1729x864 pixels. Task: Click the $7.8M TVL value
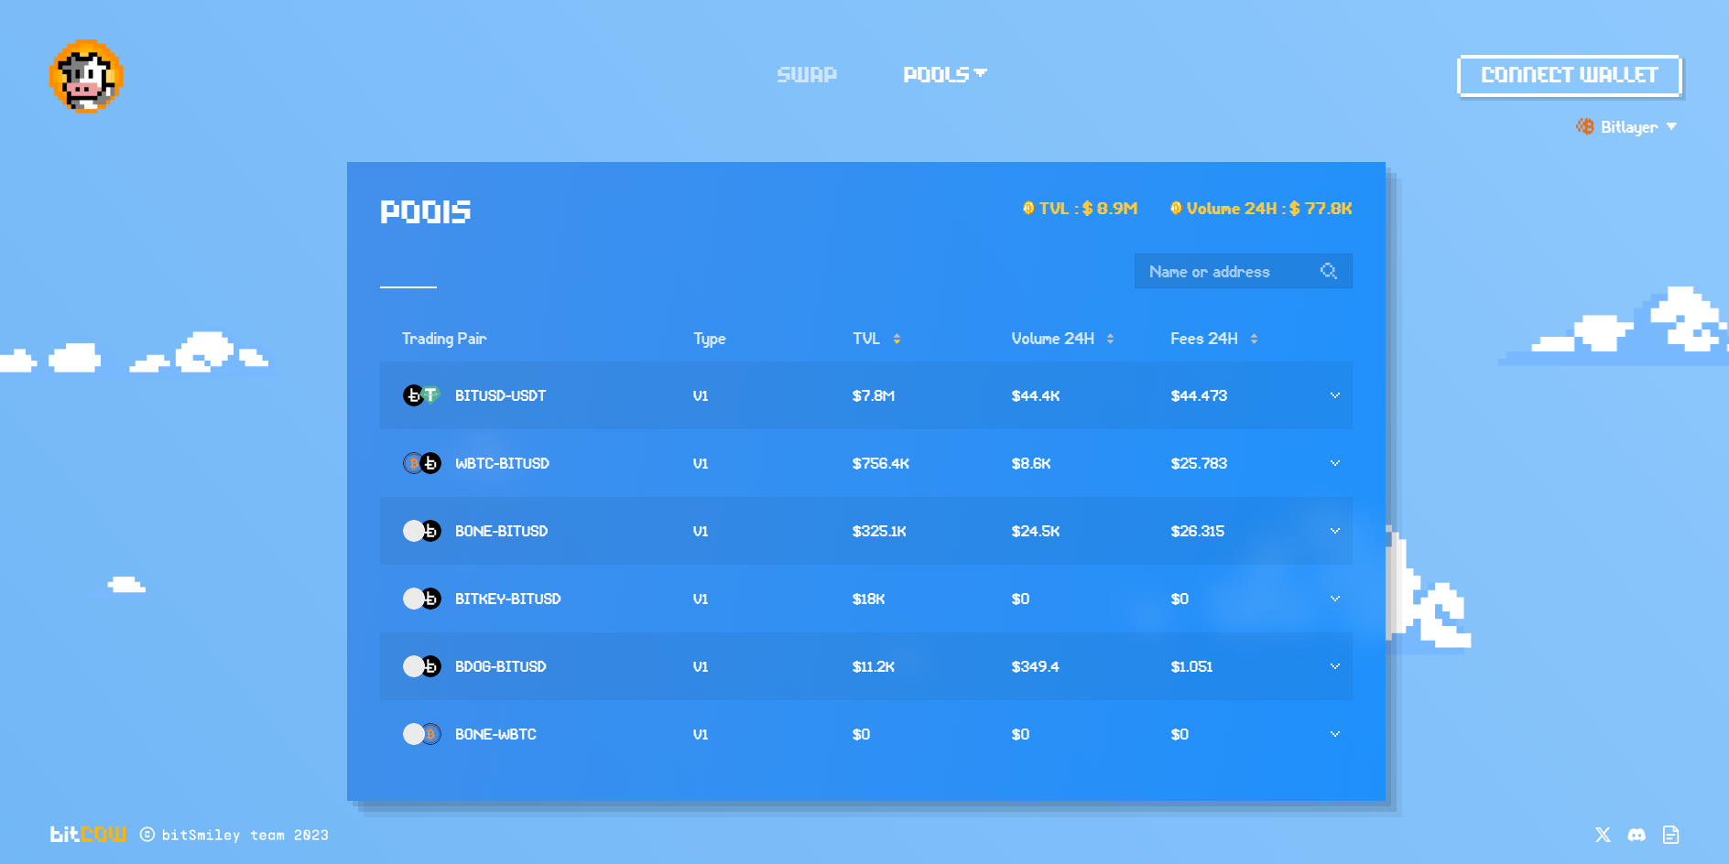point(873,395)
